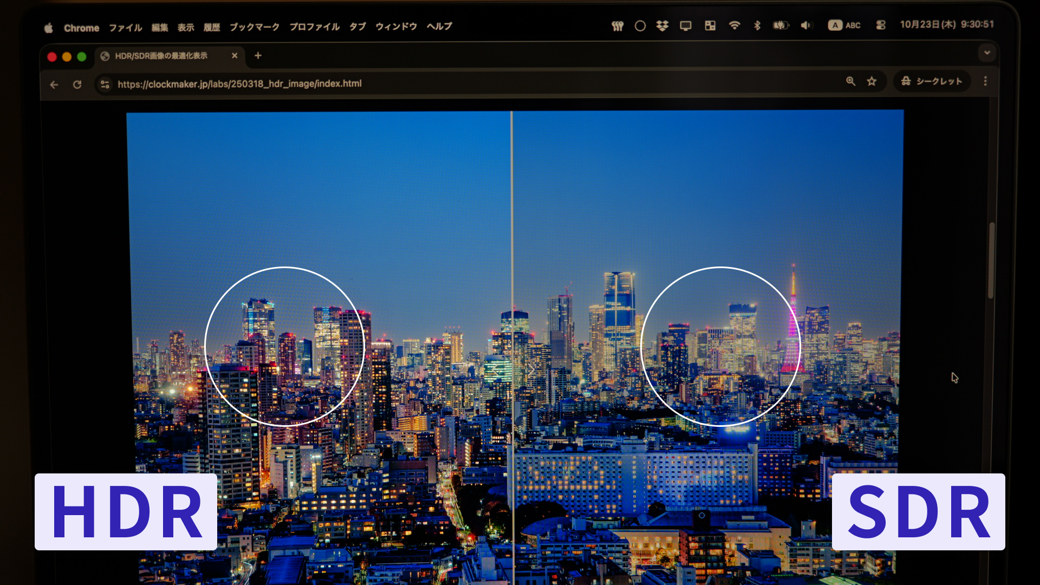This screenshot has height=585, width=1040.
Task: Bookmark this page with star icon
Action: (x=872, y=81)
